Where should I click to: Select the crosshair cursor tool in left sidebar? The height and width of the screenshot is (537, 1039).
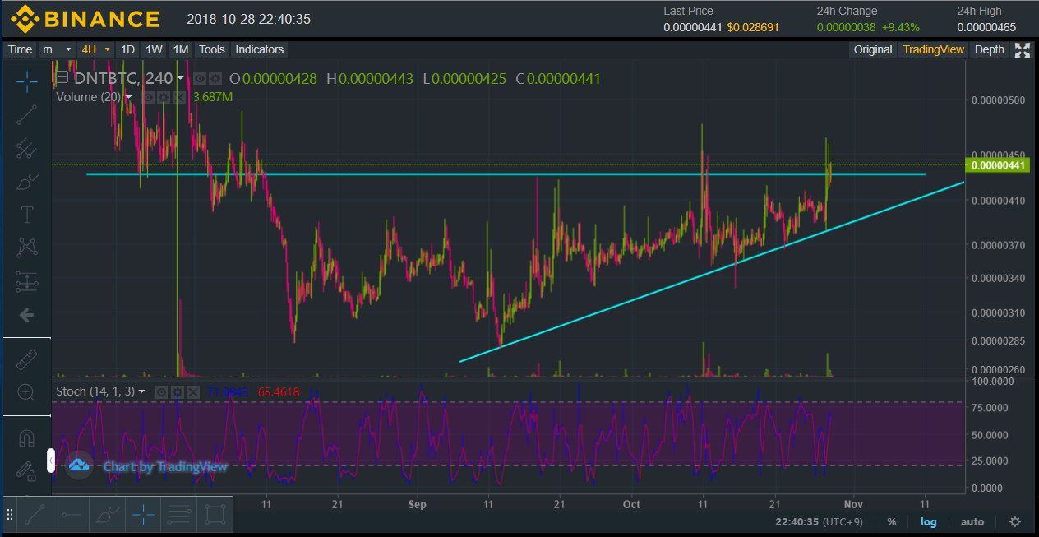pos(26,81)
